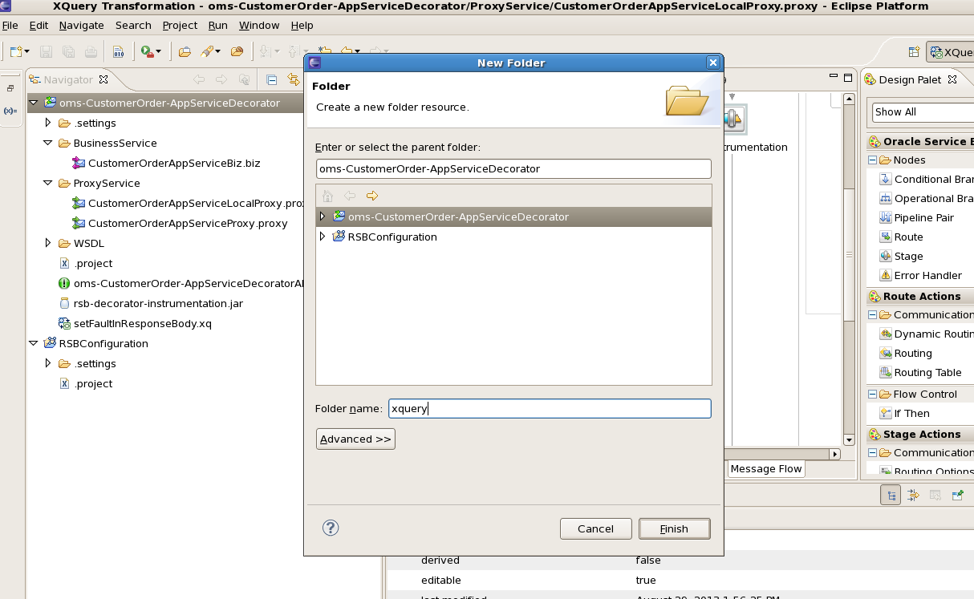974x599 pixels.
Task: Open the Project menu
Action: click(180, 25)
